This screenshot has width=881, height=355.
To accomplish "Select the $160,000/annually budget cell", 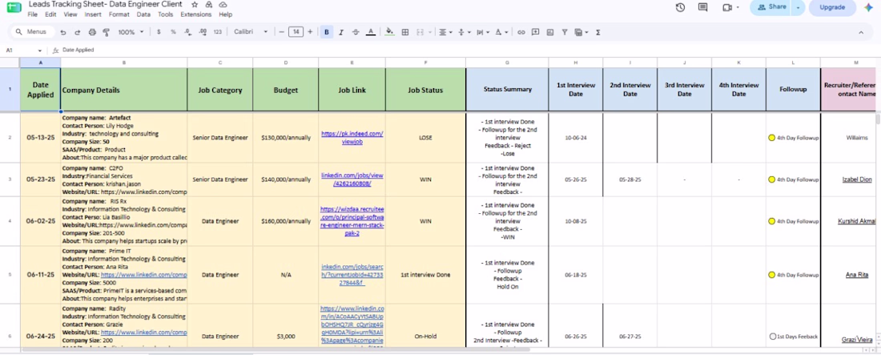I will click(x=285, y=221).
